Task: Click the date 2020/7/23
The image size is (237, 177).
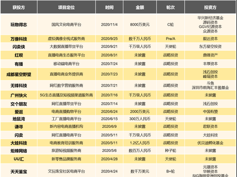Action: (x=109, y=74)
